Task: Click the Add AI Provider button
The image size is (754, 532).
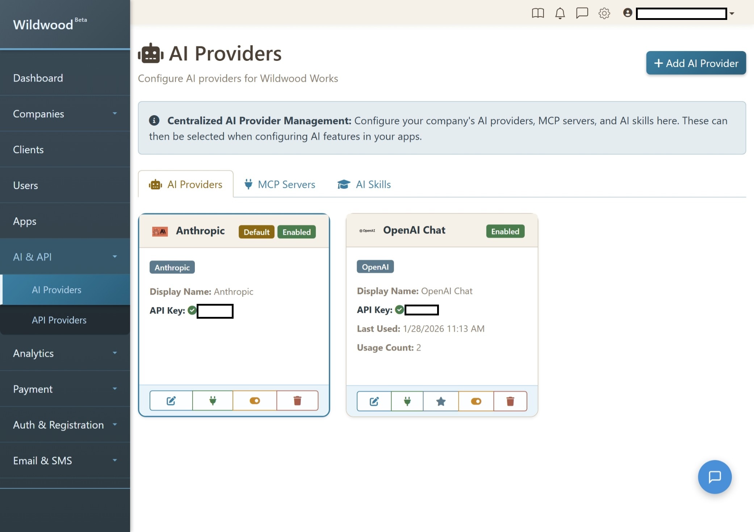Action: (x=695, y=63)
